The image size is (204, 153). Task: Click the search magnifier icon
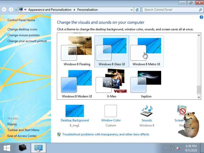pyautogui.click(x=200, y=10)
